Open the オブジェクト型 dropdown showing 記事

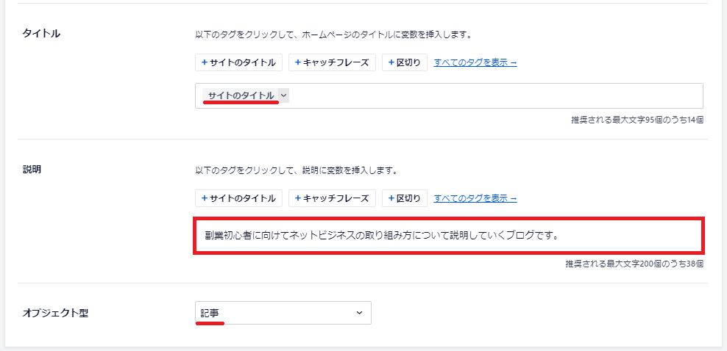point(283,313)
